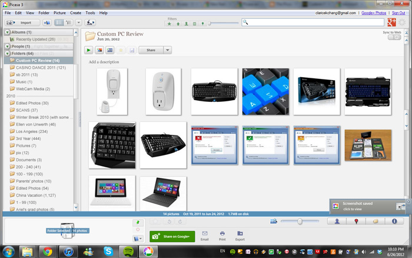412x258 pixels.
Task: Open the Create menu
Action: coord(76,12)
